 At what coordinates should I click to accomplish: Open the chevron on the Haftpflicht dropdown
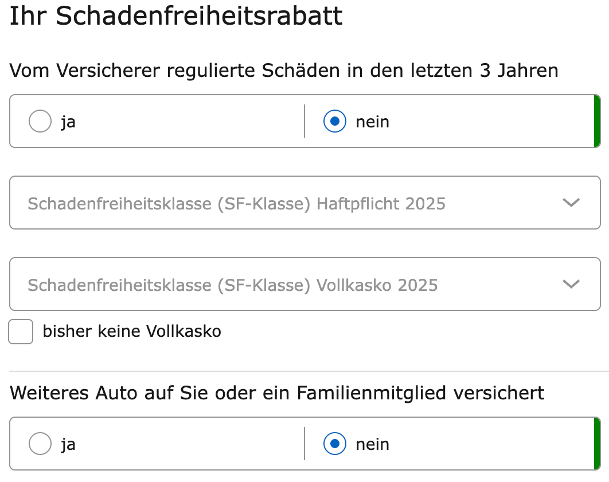[571, 203]
